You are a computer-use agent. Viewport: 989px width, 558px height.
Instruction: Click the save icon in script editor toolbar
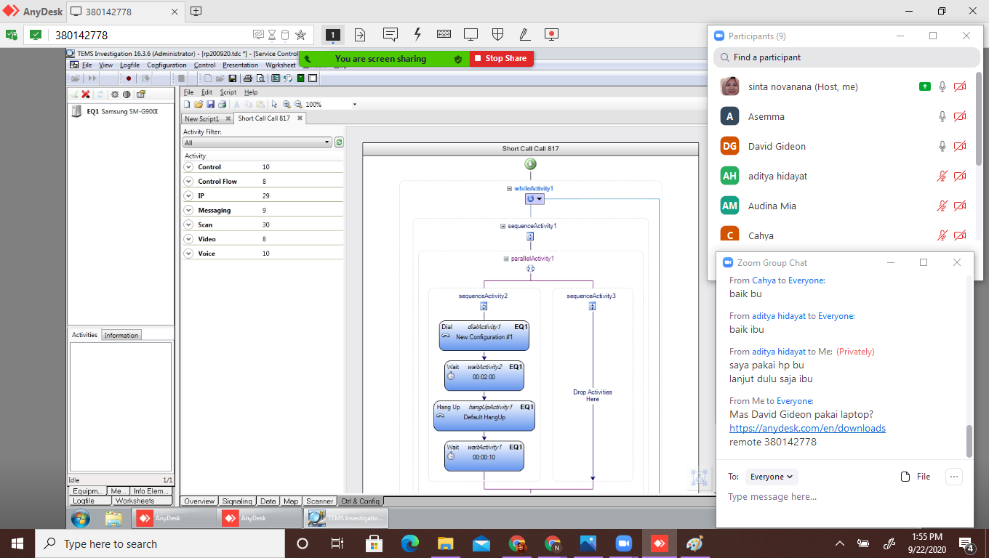pos(211,105)
